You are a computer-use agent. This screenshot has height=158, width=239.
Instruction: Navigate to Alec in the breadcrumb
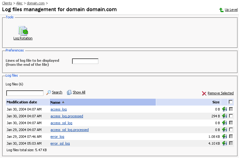coord(20,3)
